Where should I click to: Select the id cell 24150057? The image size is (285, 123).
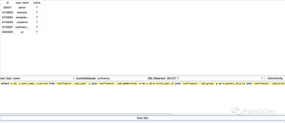tap(7, 27)
